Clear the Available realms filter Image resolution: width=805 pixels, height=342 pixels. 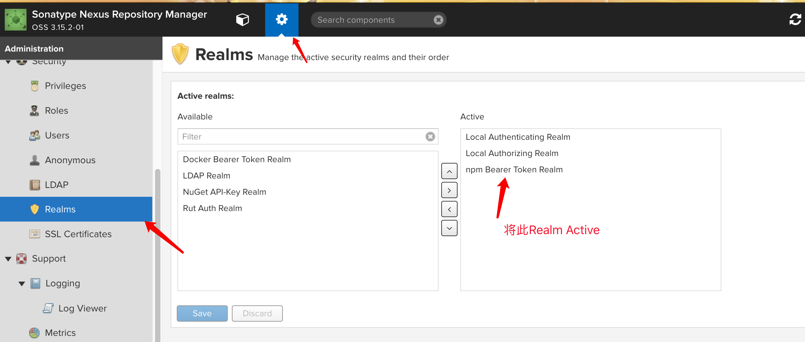(430, 136)
